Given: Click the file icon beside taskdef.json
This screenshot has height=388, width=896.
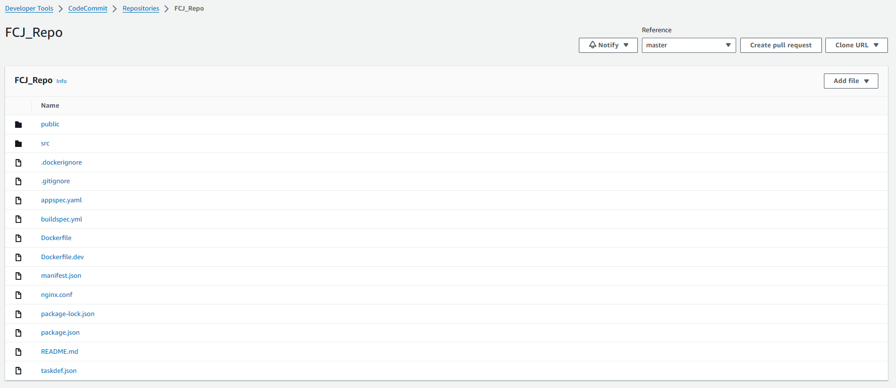Looking at the screenshot, I should 19,371.
